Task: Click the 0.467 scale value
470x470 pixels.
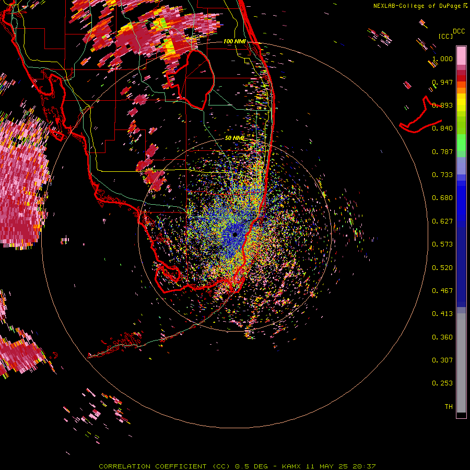Action: pyautogui.click(x=442, y=290)
